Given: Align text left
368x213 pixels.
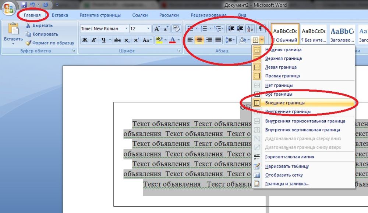Looking at the screenshot, I should [x=190, y=40].
